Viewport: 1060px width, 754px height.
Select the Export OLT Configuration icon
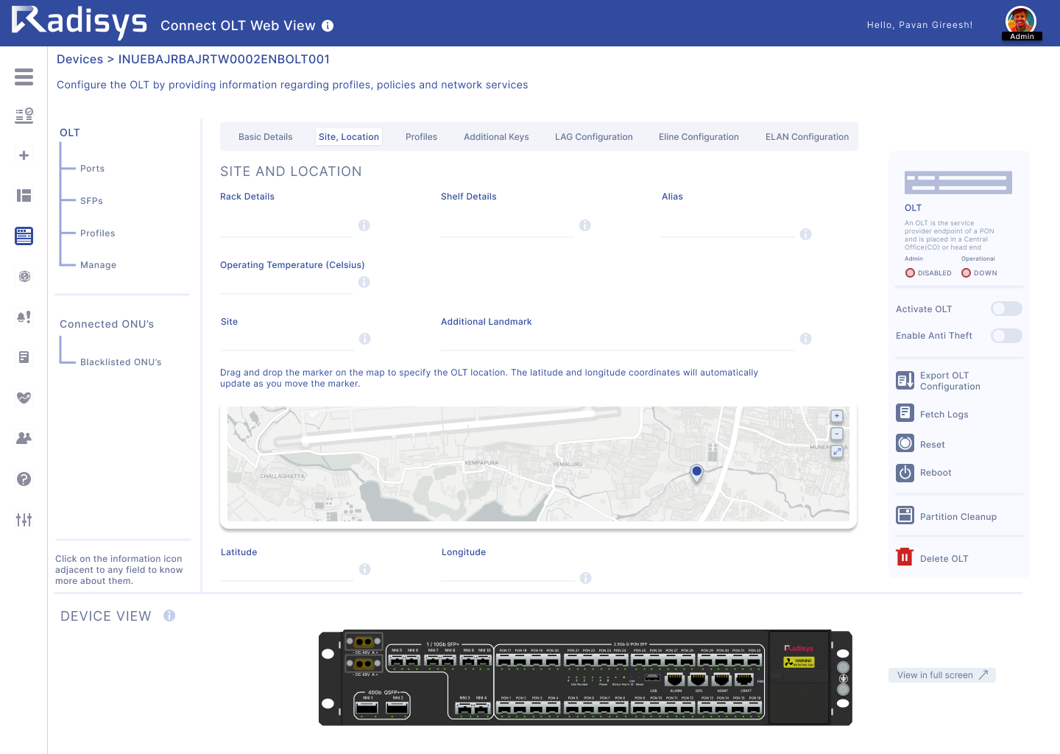905,380
